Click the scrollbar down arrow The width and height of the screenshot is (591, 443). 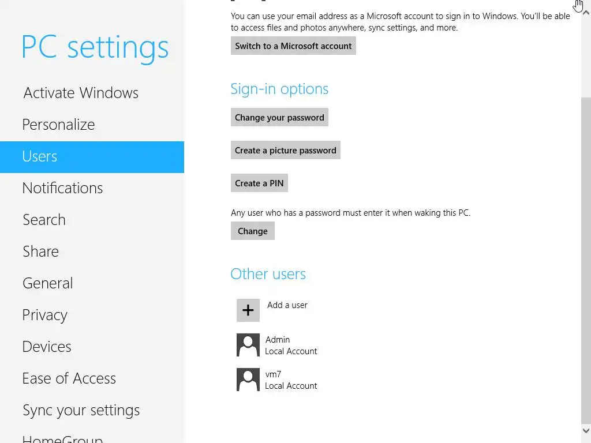(x=586, y=430)
